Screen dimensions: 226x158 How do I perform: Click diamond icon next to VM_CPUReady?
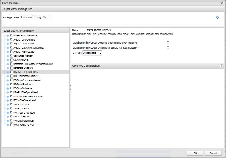point(8,117)
